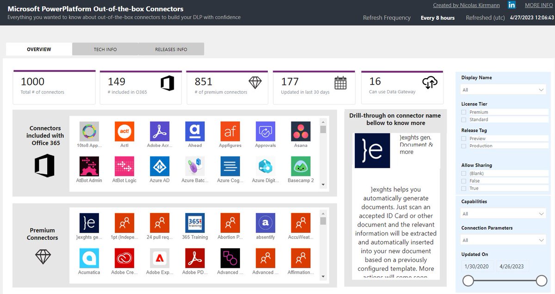Open the }exghts premium connector tile
Viewport: 555px width, 294px height.
click(89, 223)
